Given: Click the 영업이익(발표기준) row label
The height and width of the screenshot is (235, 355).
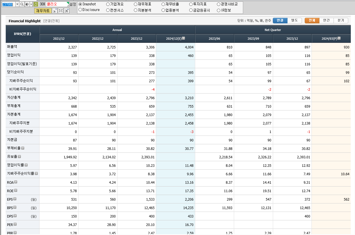Looking at the screenshot, I should 22,64.
